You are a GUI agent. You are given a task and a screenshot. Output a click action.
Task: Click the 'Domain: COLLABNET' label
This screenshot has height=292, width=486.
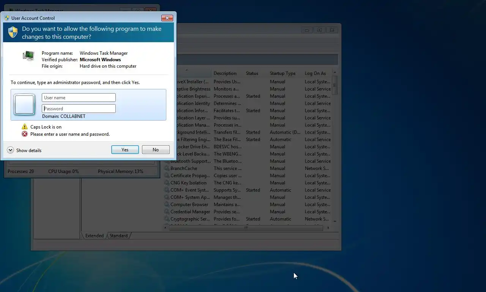click(x=64, y=116)
